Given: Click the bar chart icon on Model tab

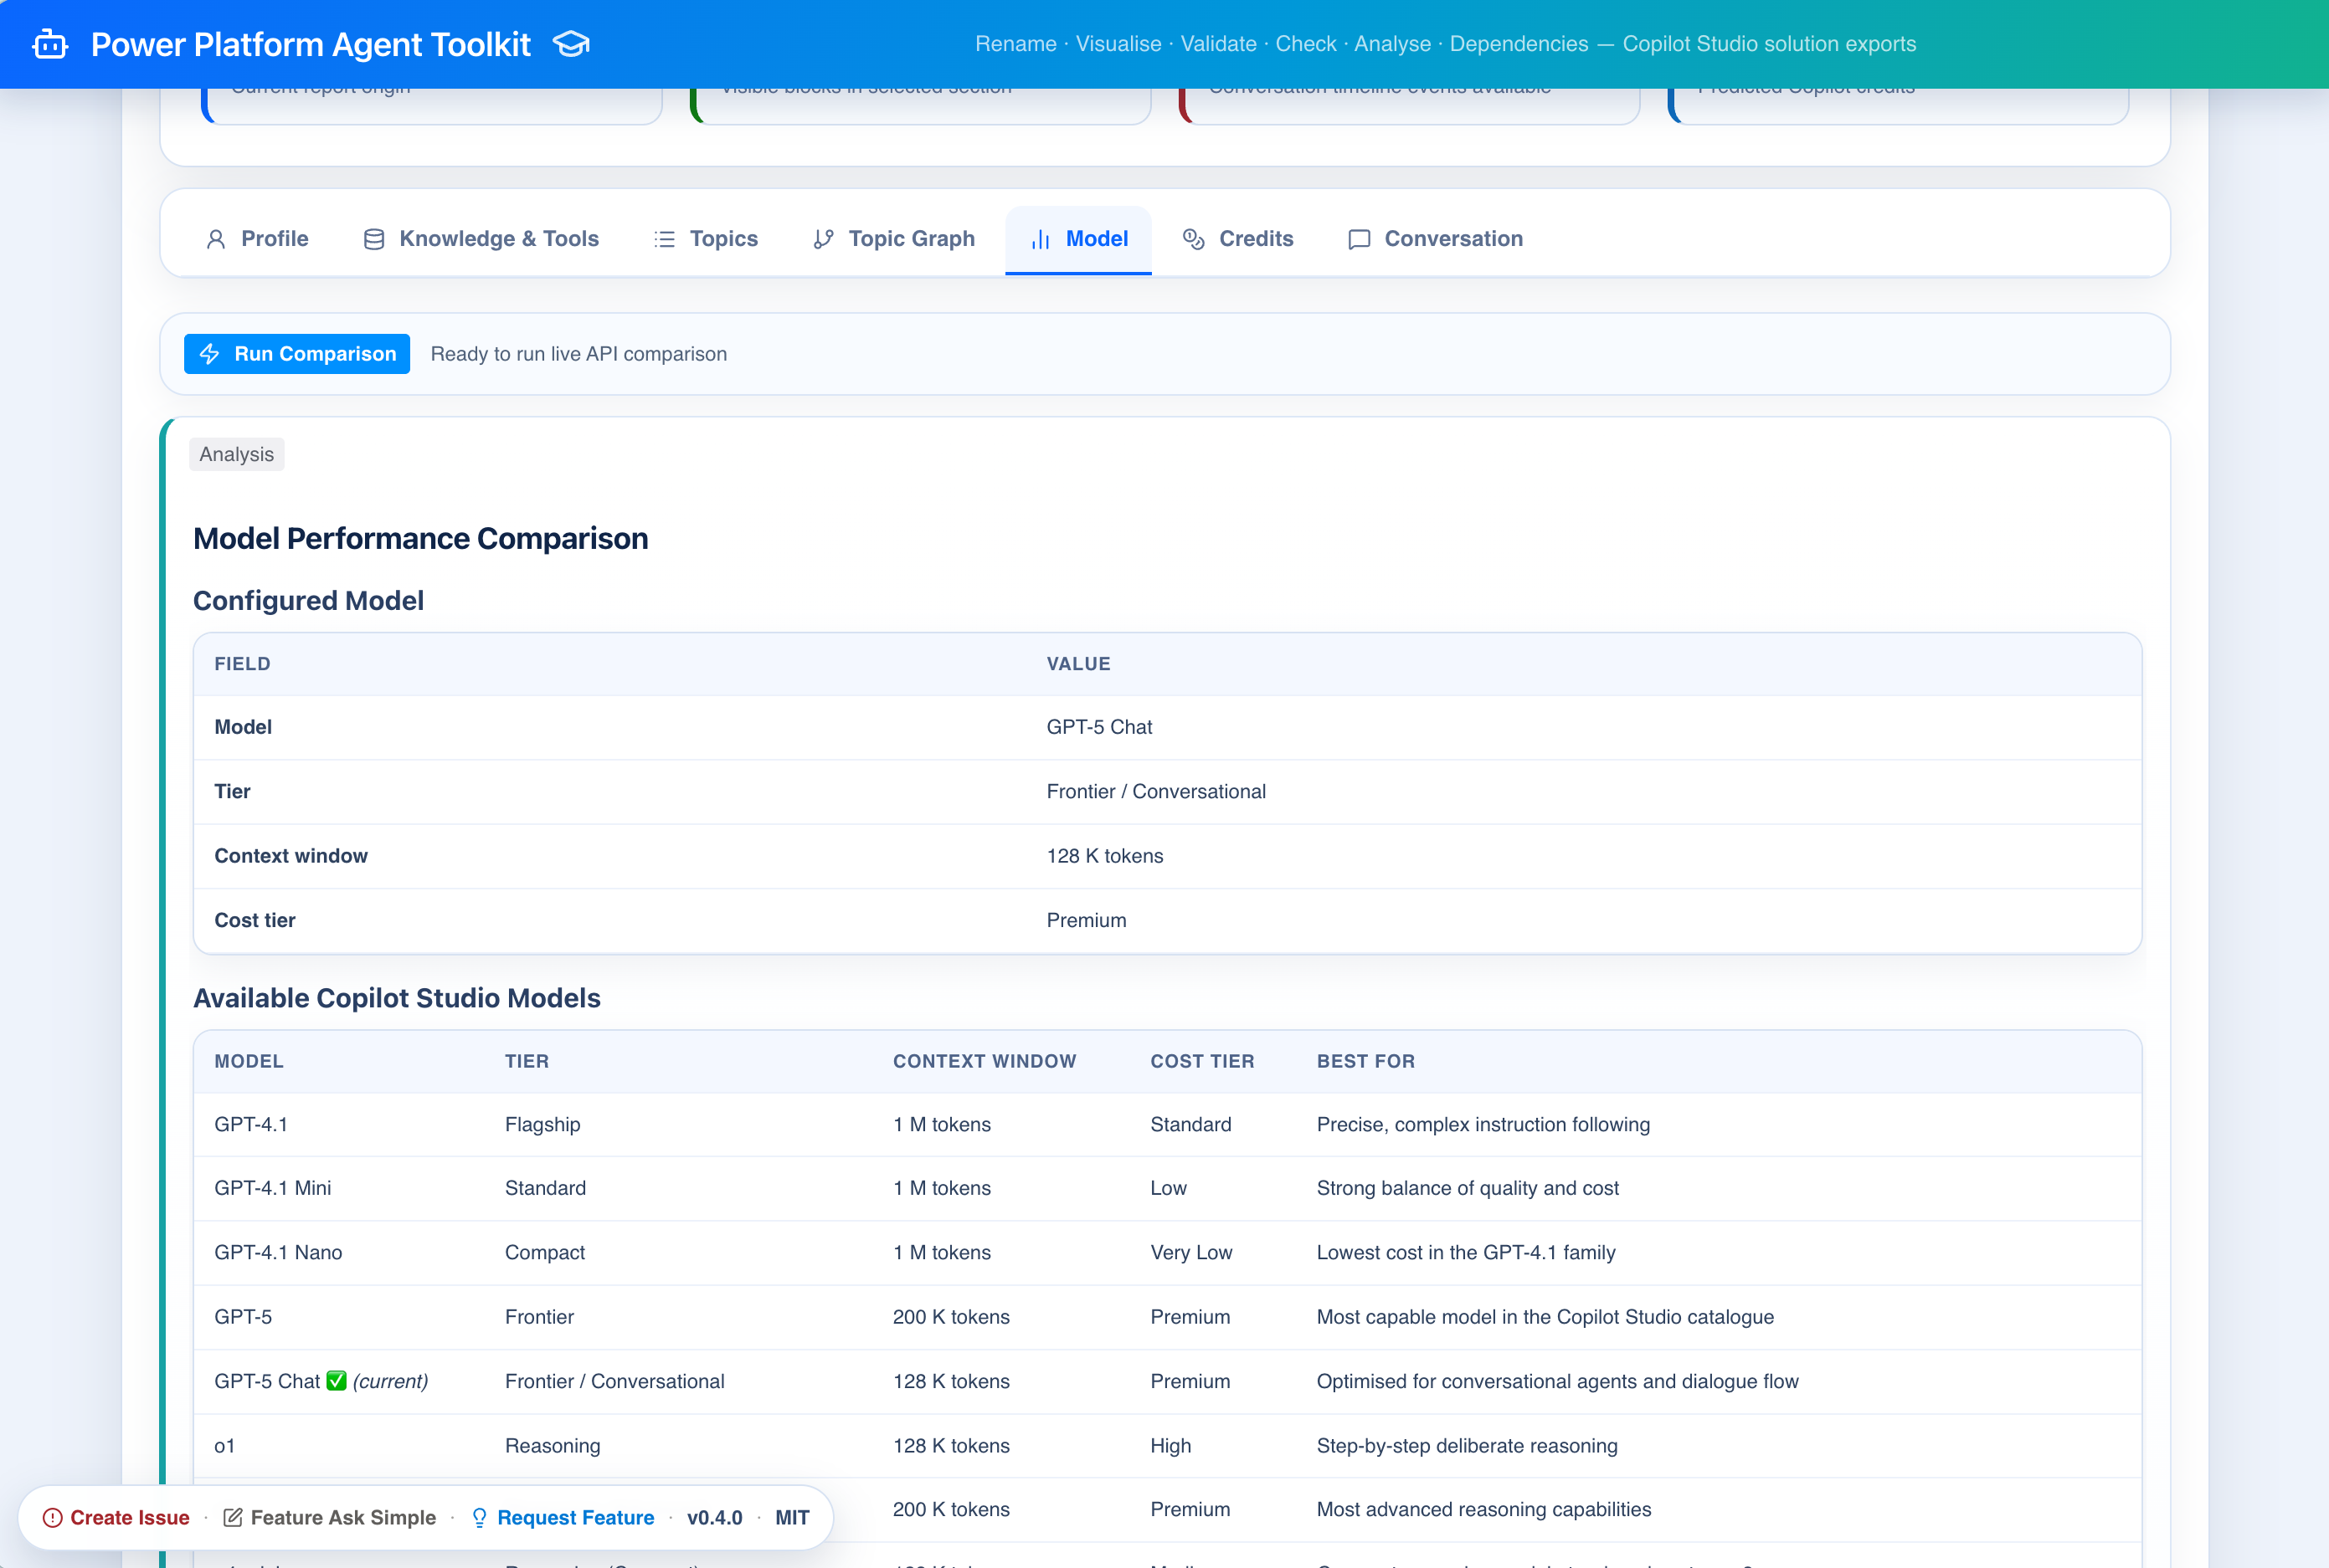Looking at the screenshot, I should (x=1041, y=239).
